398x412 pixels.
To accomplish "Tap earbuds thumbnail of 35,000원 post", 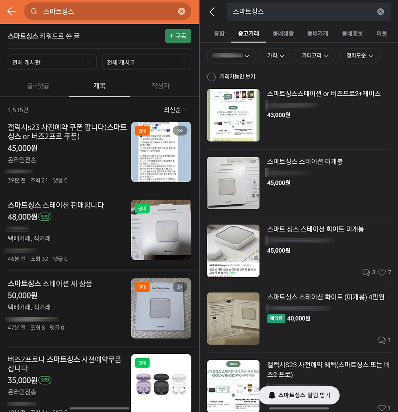I will [x=161, y=383].
